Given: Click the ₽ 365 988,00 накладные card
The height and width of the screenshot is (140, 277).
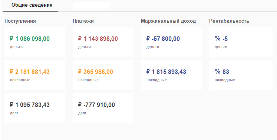Looking at the screenshot, I should pyautogui.click(x=103, y=75).
